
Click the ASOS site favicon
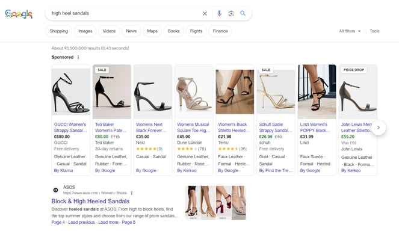tap(55, 190)
